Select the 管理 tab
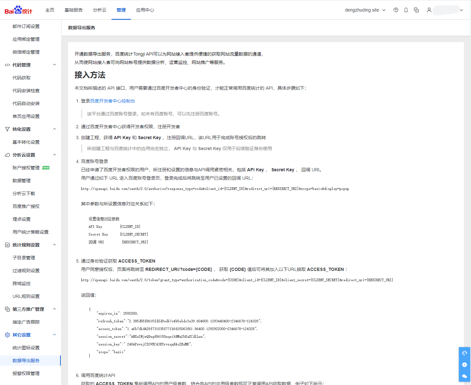Image resolution: width=471 pixels, height=385 pixels. [121, 10]
